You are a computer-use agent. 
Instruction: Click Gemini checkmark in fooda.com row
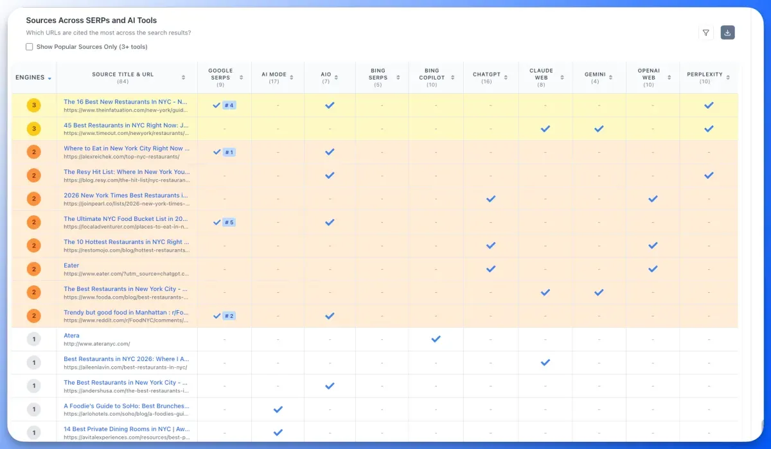pos(599,292)
